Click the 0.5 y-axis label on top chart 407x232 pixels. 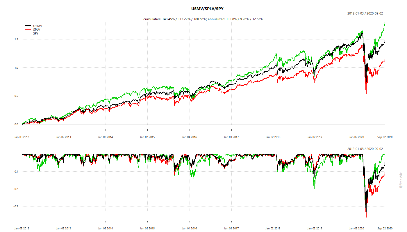click(x=16, y=96)
